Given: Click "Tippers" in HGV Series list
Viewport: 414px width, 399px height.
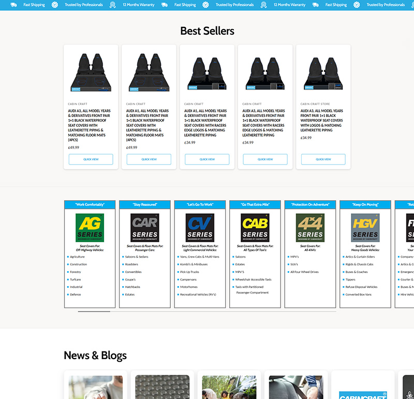Looking at the screenshot, I should 350,279.
